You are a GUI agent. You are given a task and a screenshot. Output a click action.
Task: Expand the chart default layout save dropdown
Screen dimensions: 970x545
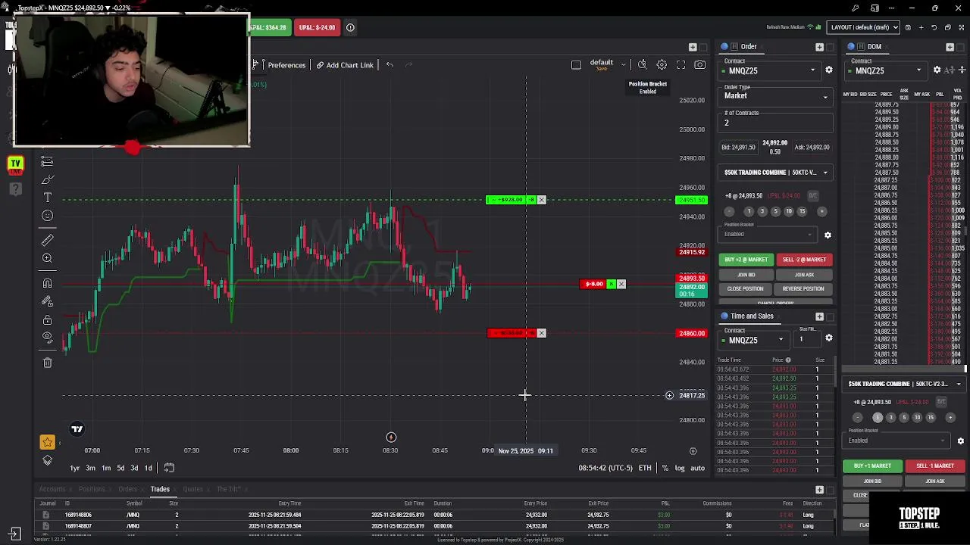tap(623, 64)
